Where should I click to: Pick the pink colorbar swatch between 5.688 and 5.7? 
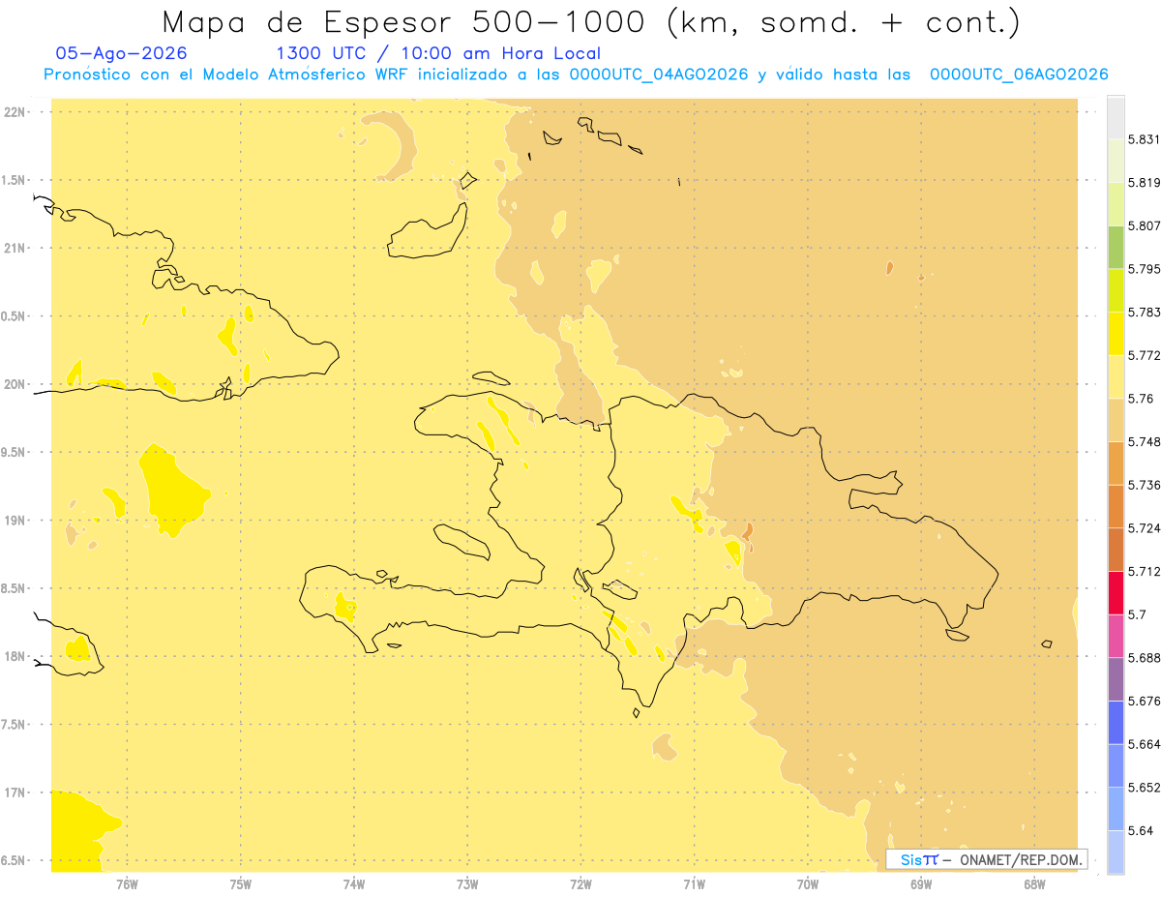1116,636
